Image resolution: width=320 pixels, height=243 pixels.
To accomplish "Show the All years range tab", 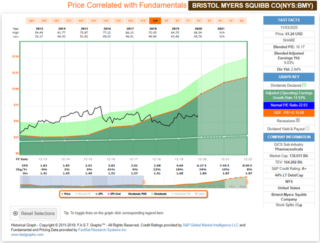I will click(x=242, y=21).
